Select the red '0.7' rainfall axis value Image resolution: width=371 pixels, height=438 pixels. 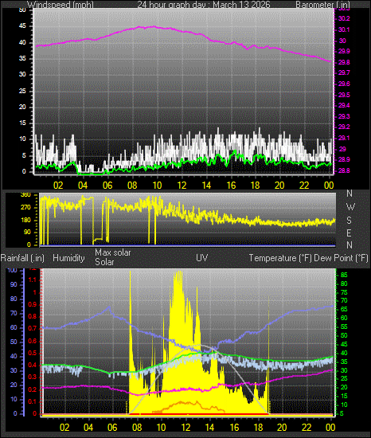[33, 328]
